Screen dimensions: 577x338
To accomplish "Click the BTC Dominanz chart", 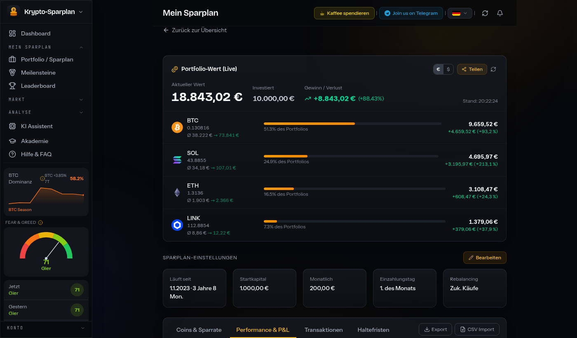I will coord(46,195).
